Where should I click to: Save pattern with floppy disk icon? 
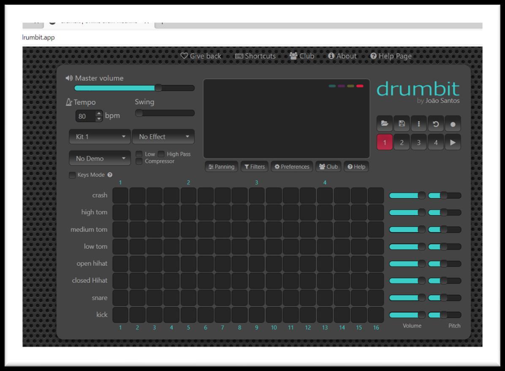click(402, 124)
